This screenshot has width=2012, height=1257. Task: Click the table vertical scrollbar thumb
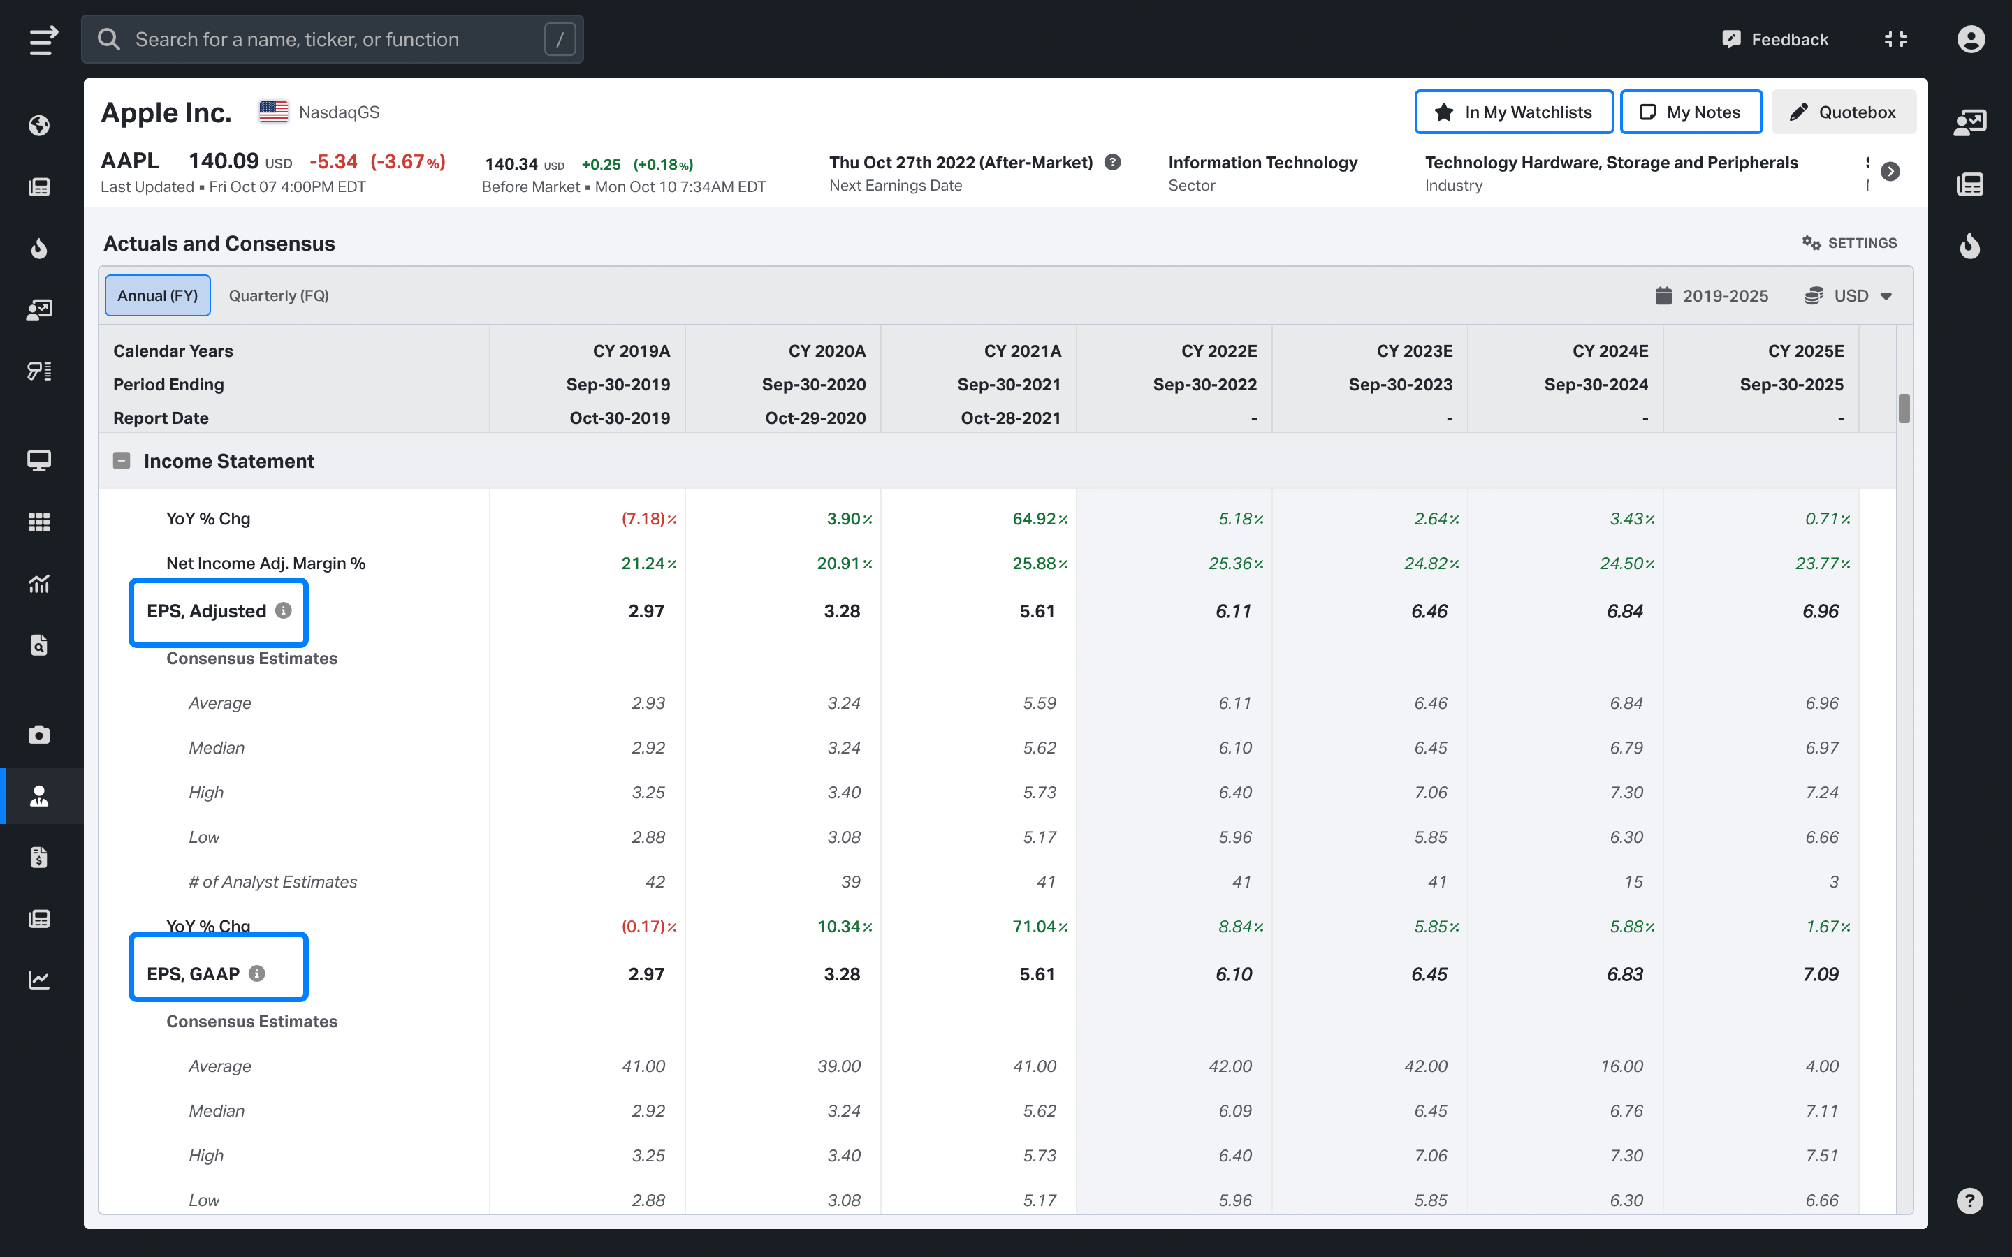point(1903,409)
